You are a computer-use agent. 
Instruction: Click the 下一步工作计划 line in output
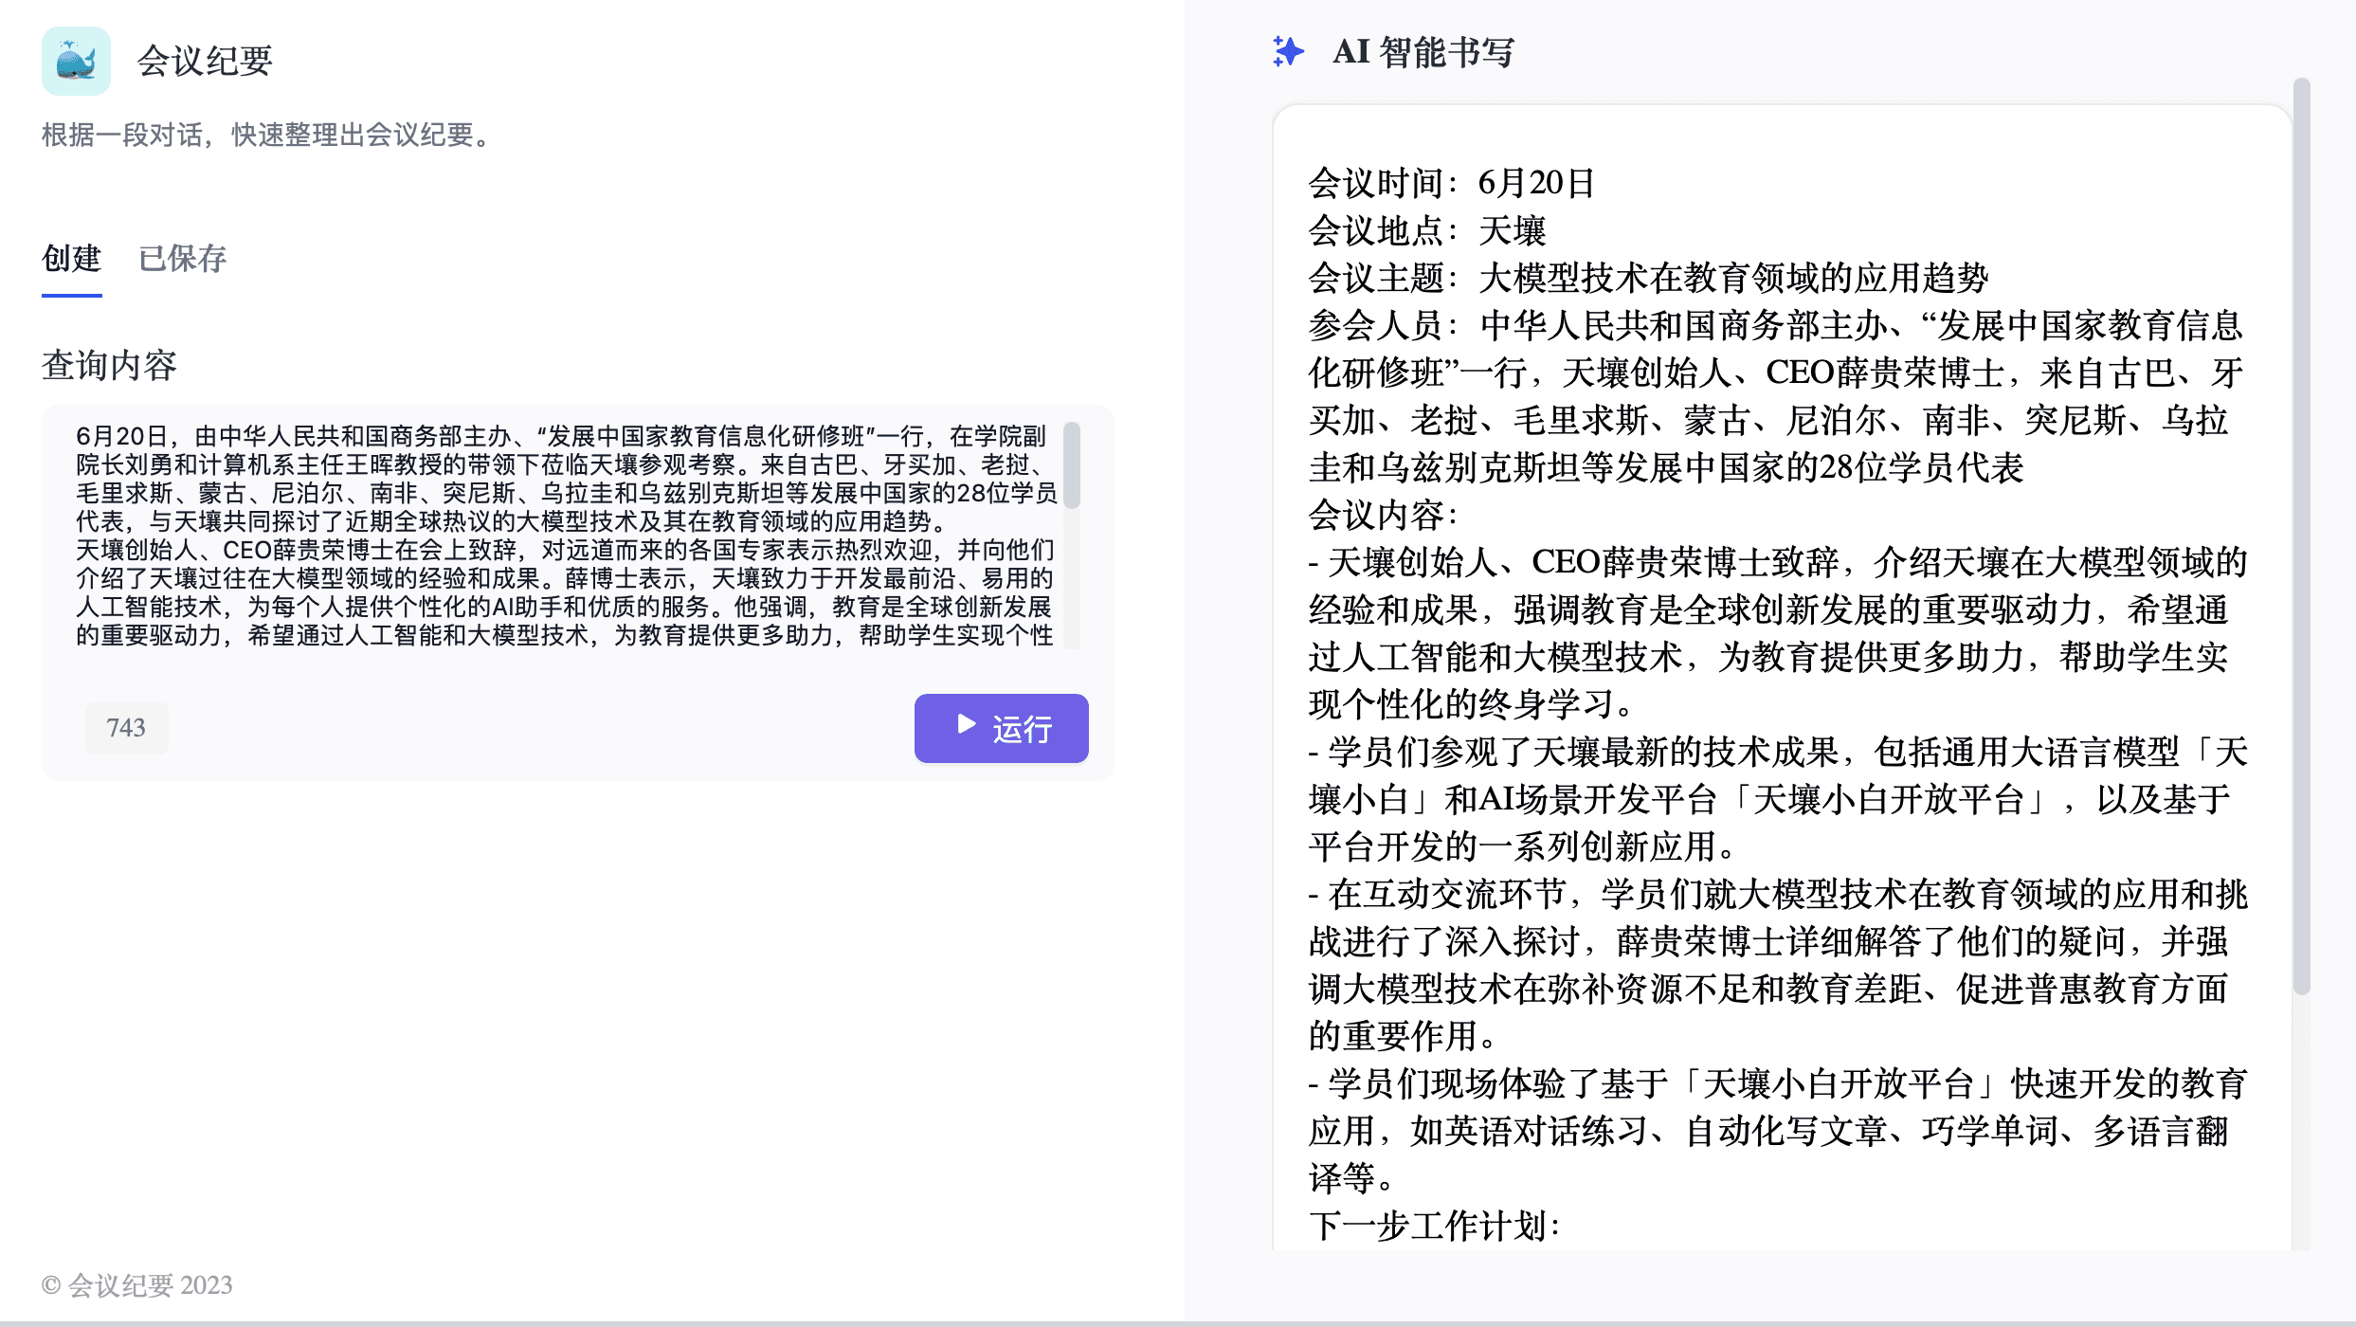click(x=1433, y=1226)
